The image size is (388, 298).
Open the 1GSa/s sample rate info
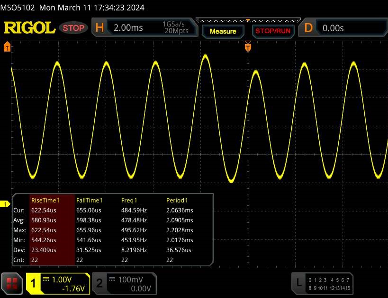coord(173,24)
